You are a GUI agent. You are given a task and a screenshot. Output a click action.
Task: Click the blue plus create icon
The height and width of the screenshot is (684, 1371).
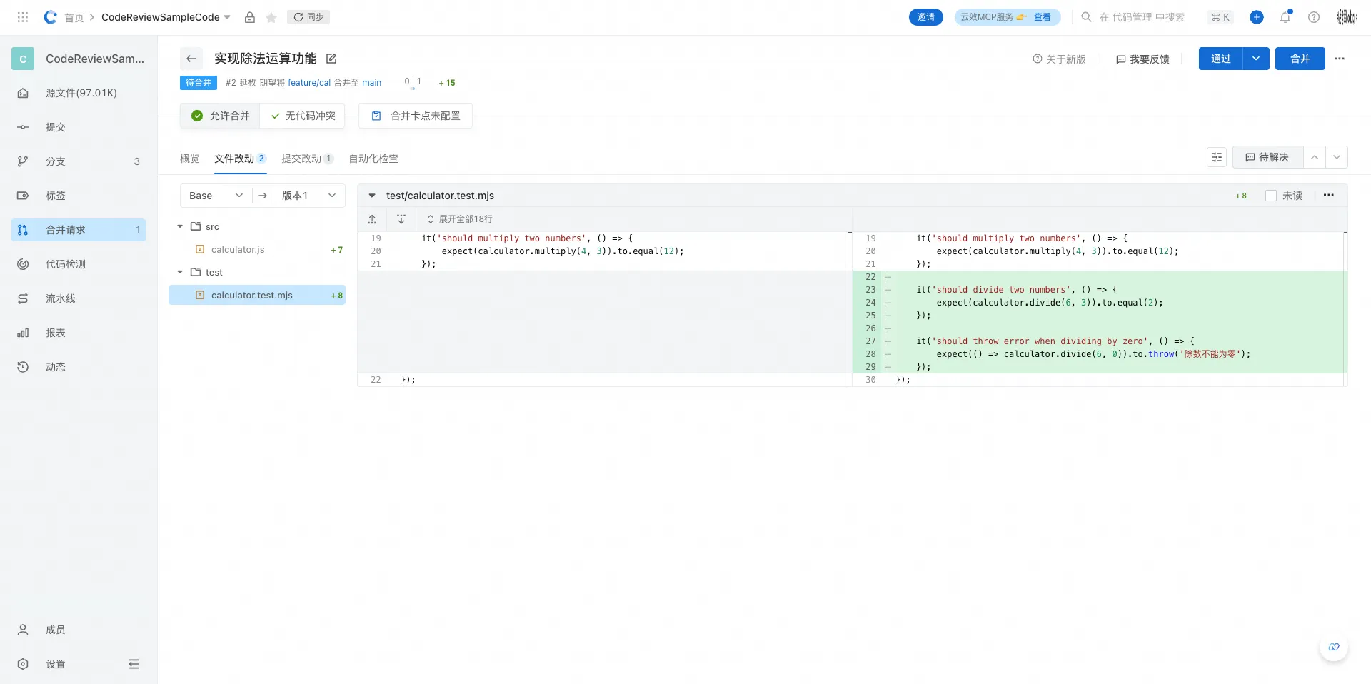click(1257, 17)
